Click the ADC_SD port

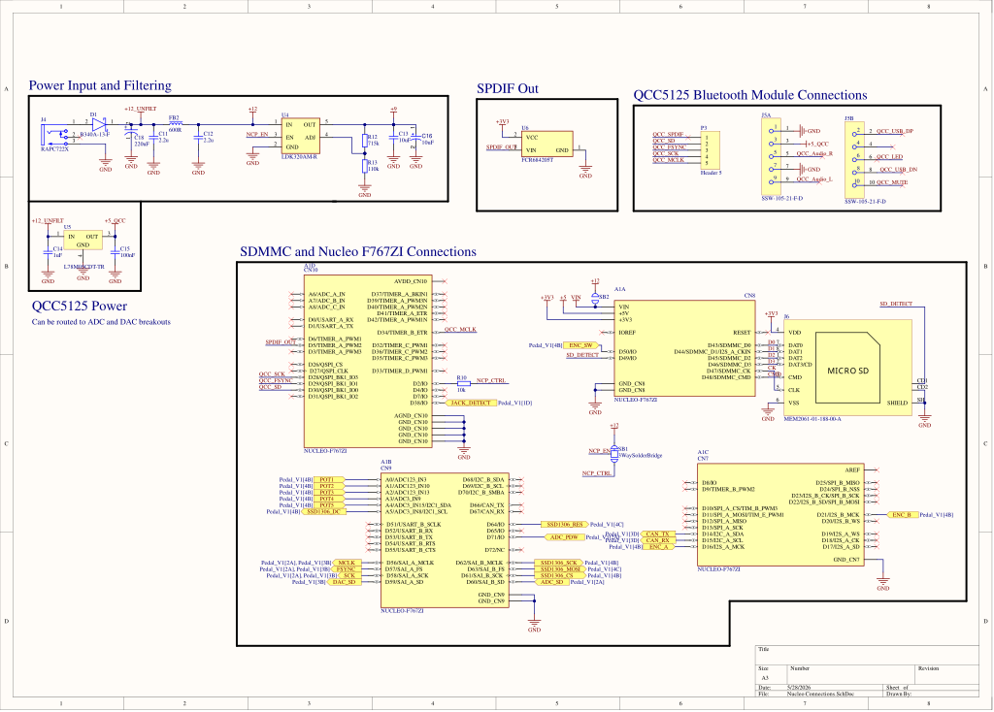(551, 582)
